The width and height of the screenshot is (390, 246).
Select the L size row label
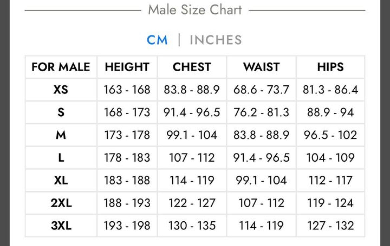61,158
